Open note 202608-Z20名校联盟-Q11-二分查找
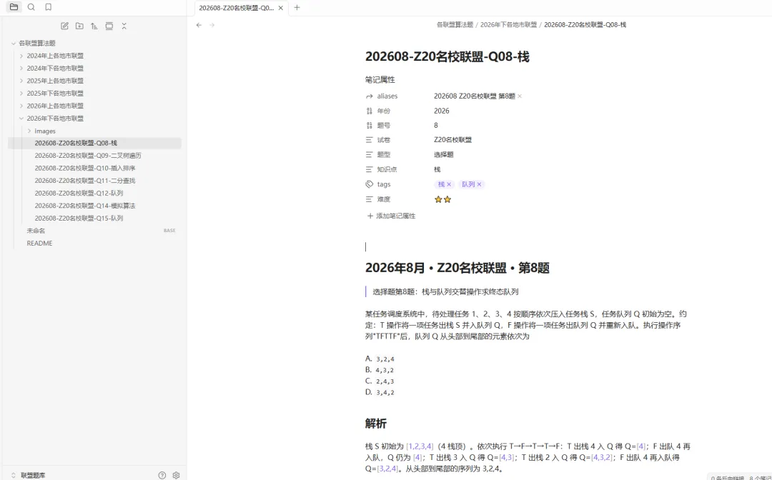The width and height of the screenshot is (772, 480). (x=84, y=181)
